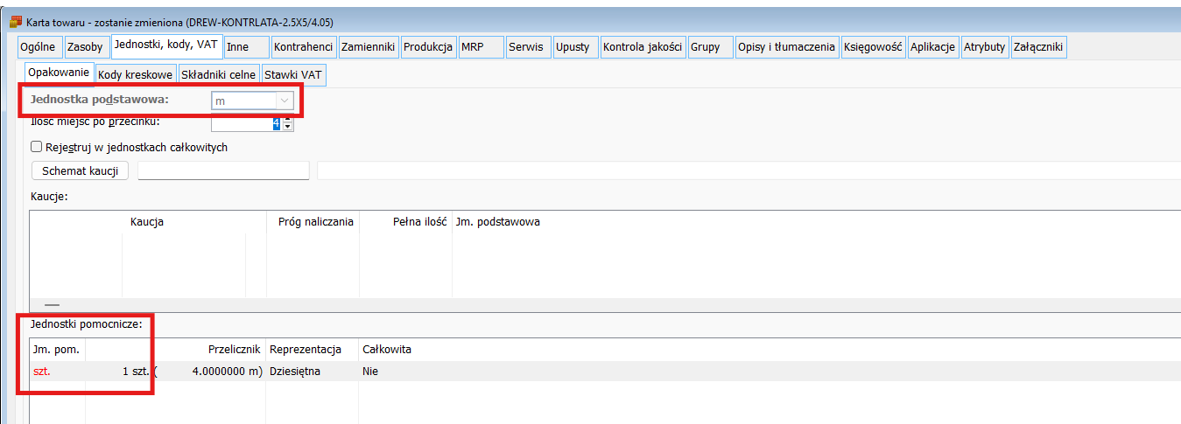The height and width of the screenshot is (424, 1181).
Task: Increase decimal places with up arrow
Action: click(x=287, y=121)
